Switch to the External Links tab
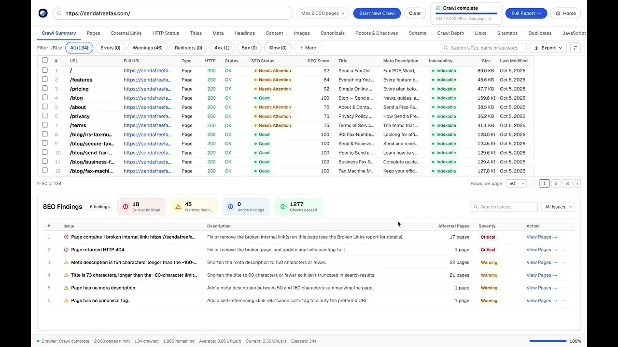Image resolution: width=618 pixels, height=347 pixels. [126, 33]
